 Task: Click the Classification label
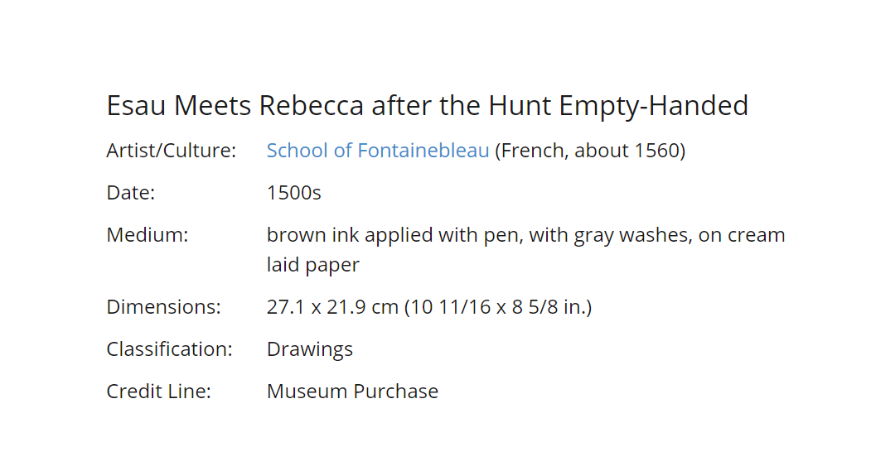(169, 349)
